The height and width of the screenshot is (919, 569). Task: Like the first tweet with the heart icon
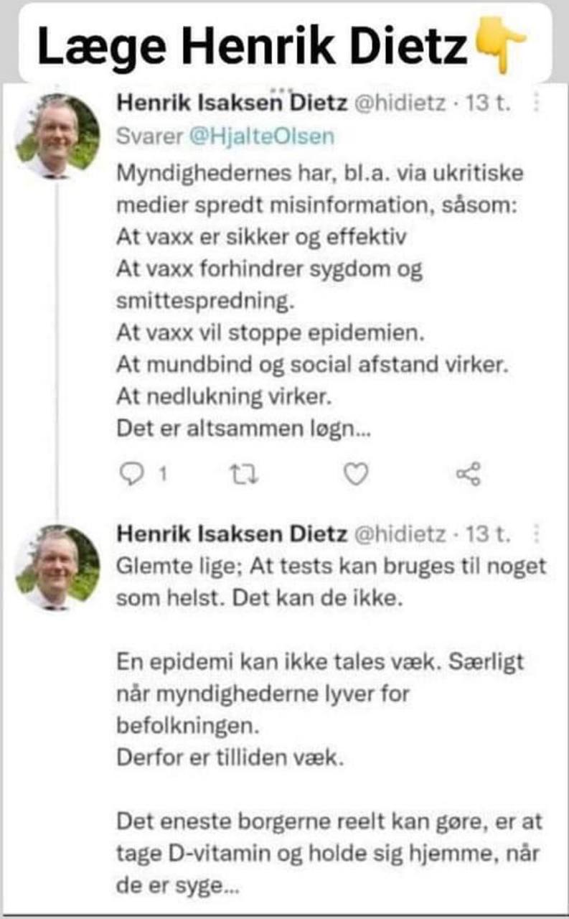(x=356, y=474)
